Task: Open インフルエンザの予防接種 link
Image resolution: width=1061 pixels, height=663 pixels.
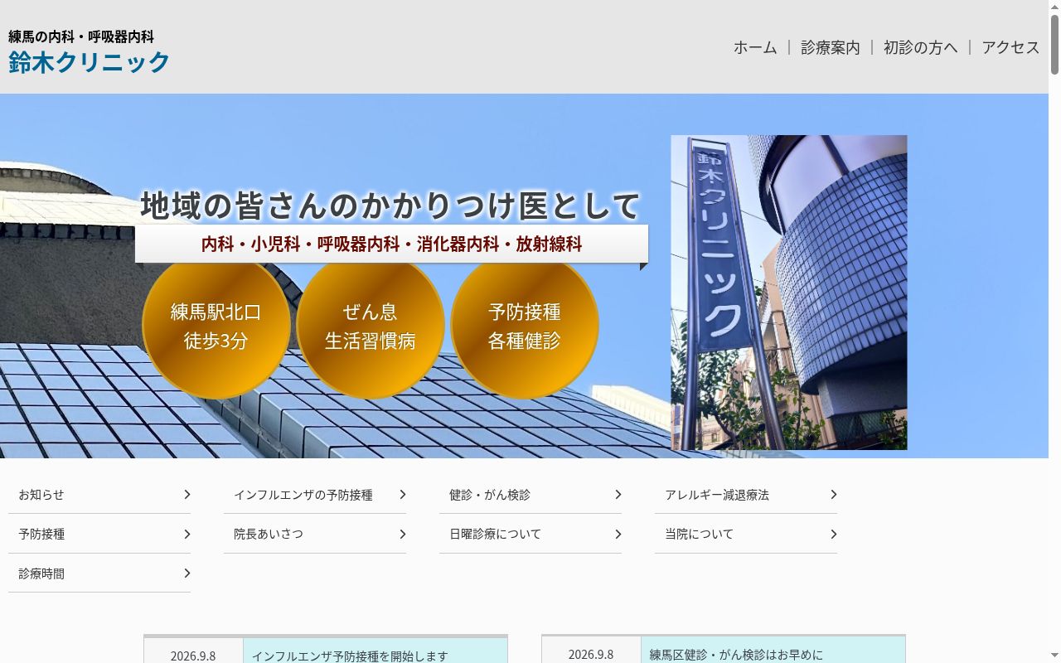Action: 315,495
